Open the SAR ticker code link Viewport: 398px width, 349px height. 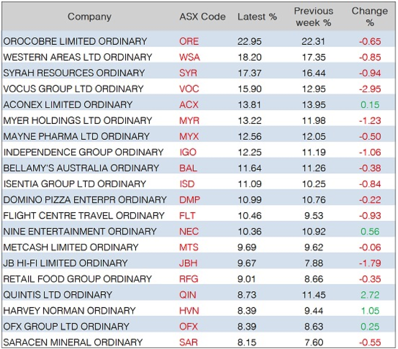click(189, 342)
